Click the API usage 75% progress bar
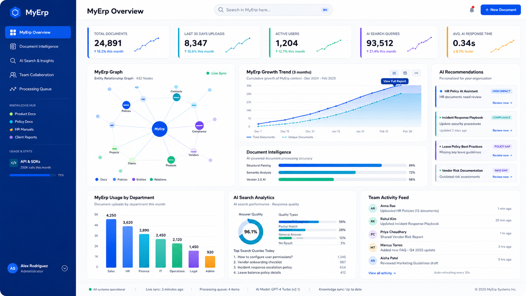Viewport: 526px width, 296px height. pyautogui.click(x=32, y=175)
